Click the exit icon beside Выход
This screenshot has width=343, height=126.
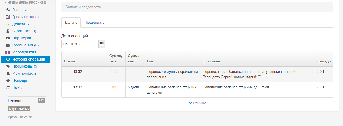pos(8,88)
